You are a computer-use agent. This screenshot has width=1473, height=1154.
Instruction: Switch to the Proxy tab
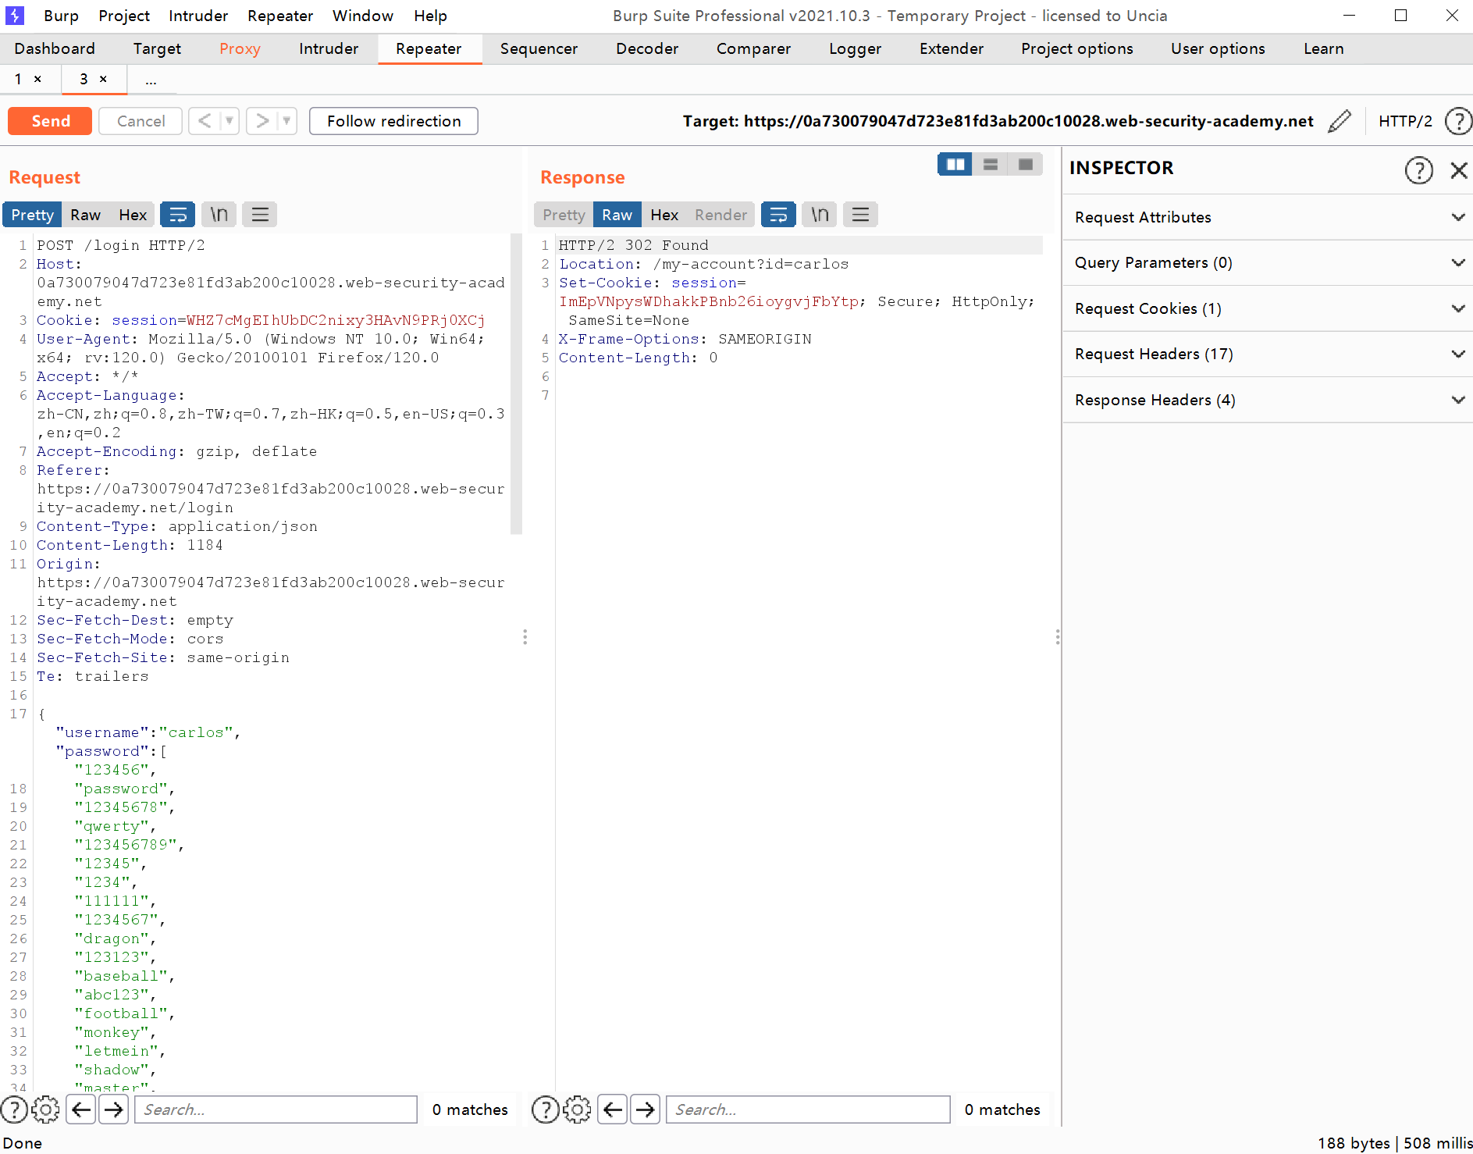coord(240,48)
